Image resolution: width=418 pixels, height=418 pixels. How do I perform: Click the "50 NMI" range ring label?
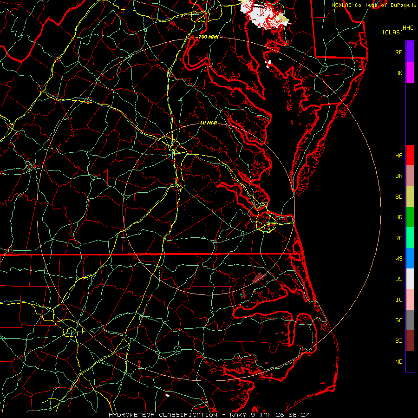tap(209, 123)
